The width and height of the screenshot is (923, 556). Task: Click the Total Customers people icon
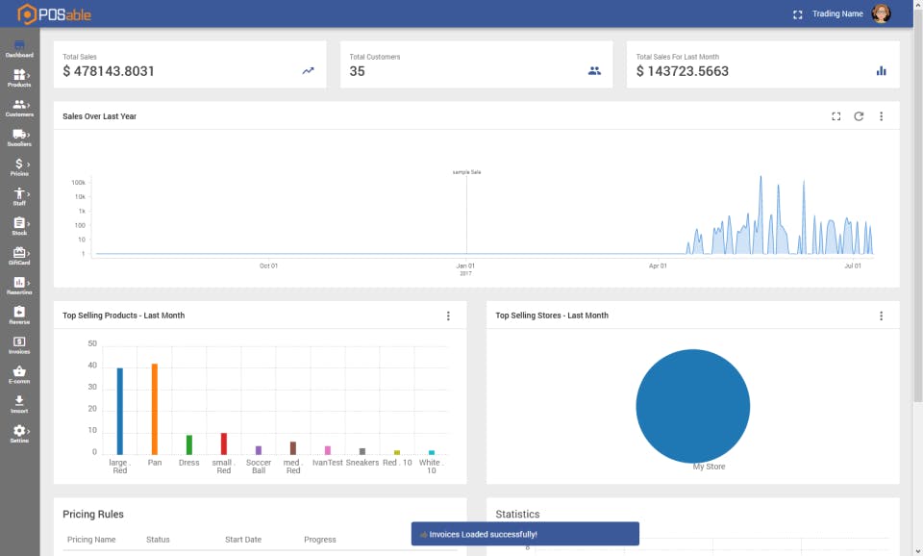594,71
